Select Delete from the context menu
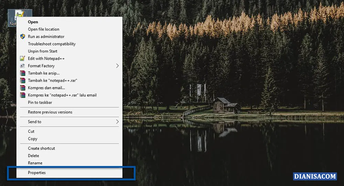This screenshot has height=186, width=344. pyautogui.click(x=69, y=156)
